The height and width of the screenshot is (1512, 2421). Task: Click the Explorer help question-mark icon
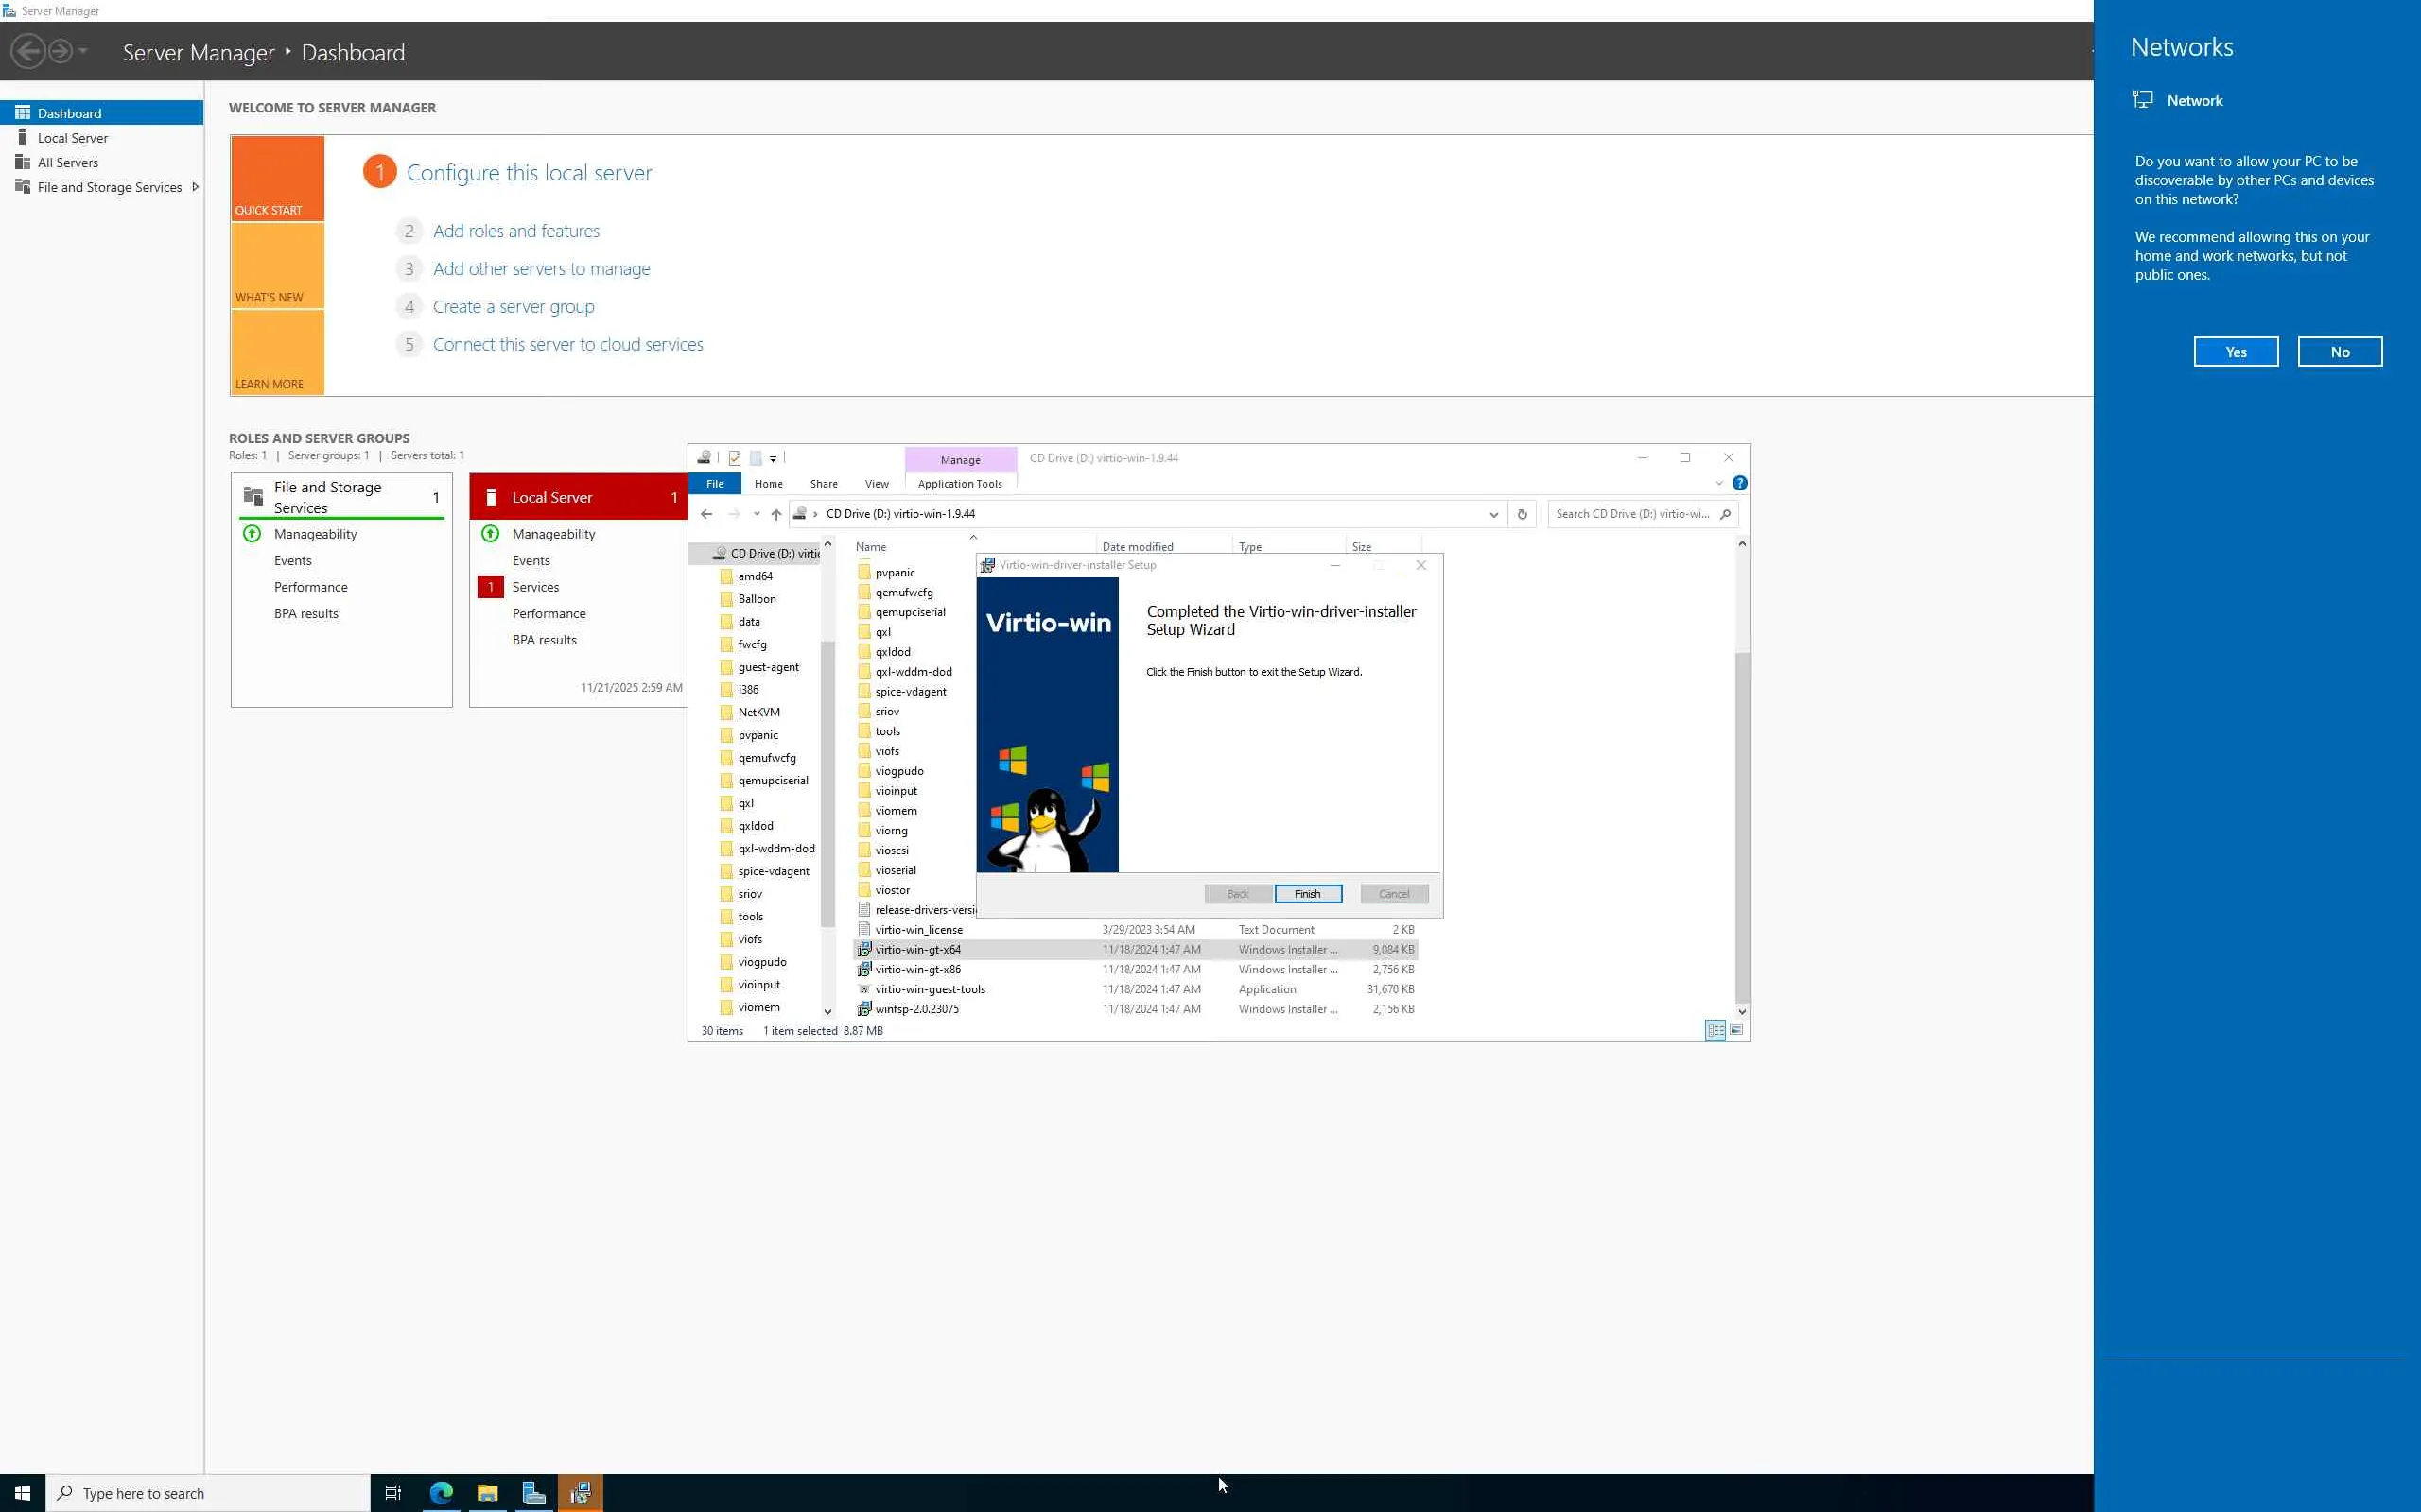(x=1740, y=483)
